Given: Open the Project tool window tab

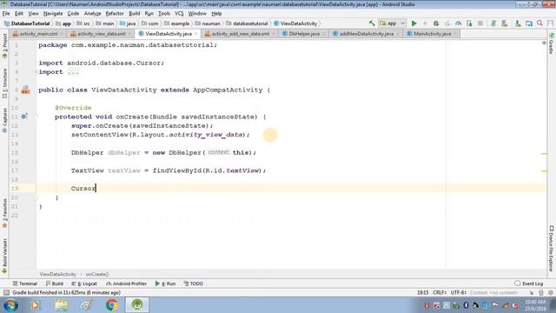Looking at the screenshot, I should [x=4, y=46].
